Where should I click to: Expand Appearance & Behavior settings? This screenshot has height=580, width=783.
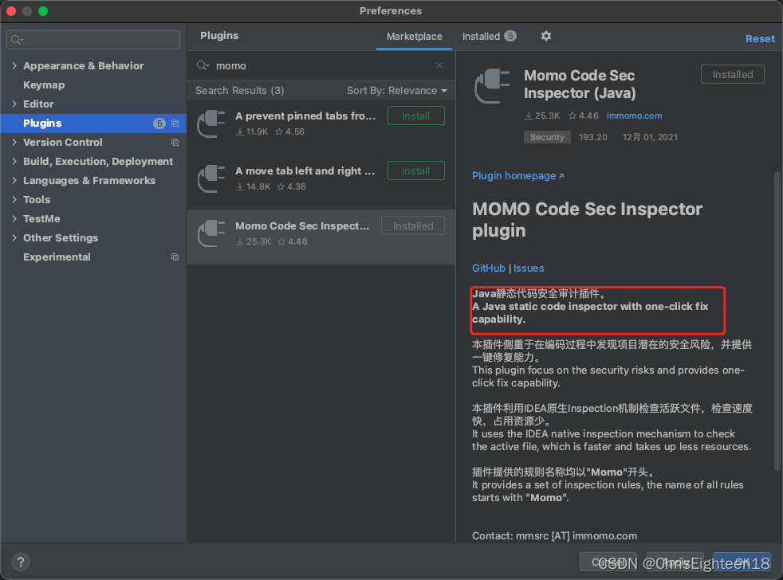click(14, 66)
